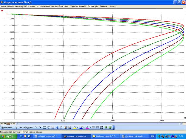The image size is (186, 139).
Task: Minimize the Модель системы ПЧ-АД window
Action: click(175, 2)
